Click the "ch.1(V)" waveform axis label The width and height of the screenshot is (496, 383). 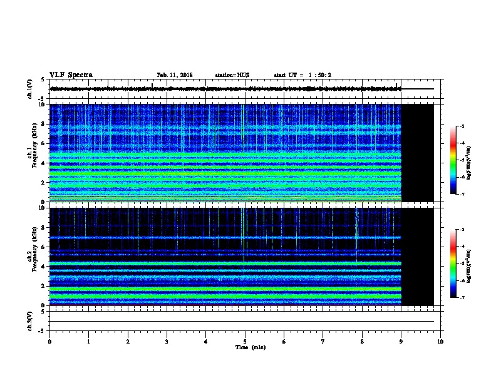pyautogui.click(x=29, y=89)
